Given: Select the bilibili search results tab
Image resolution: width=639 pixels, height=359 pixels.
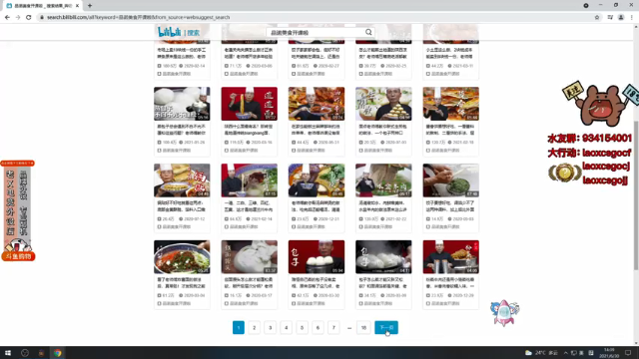Looking at the screenshot, I should [x=42, y=6].
